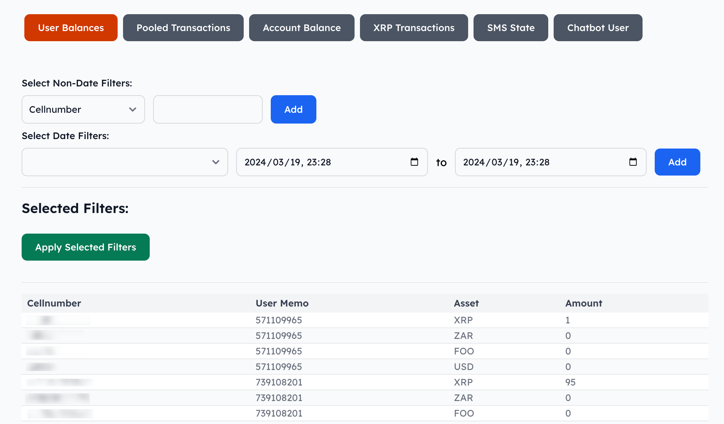This screenshot has height=424, width=724.
Task: Switch to the User Balances tab
Action: pyautogui.click(x=71, y=28)
